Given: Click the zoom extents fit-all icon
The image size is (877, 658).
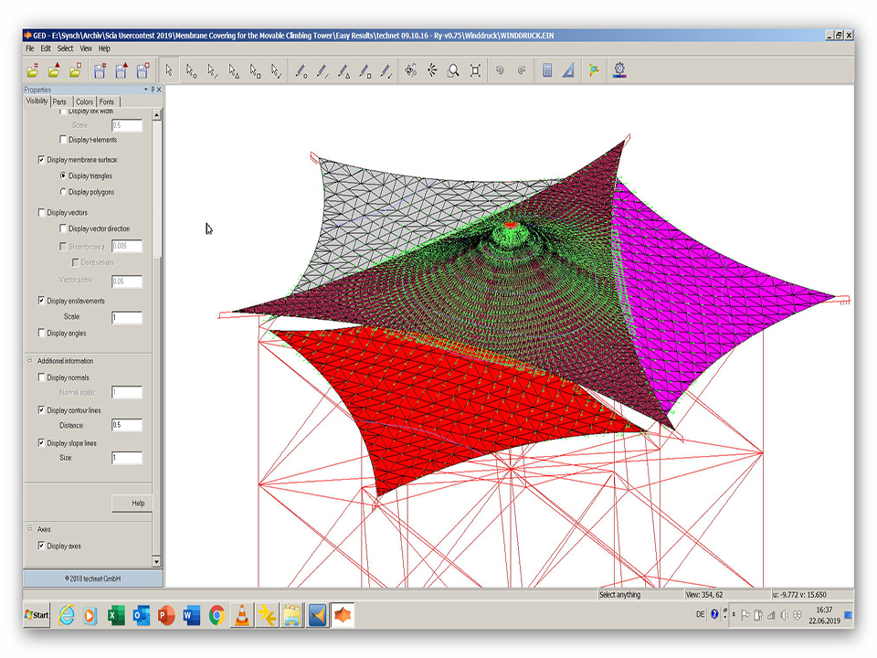Looking at the screenshot, I should pyautogui.click(x=475, y=69).
